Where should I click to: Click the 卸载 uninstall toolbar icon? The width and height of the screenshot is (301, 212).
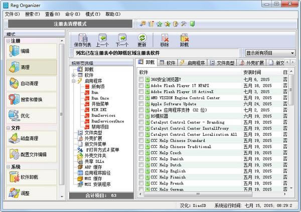pos(184,40)
